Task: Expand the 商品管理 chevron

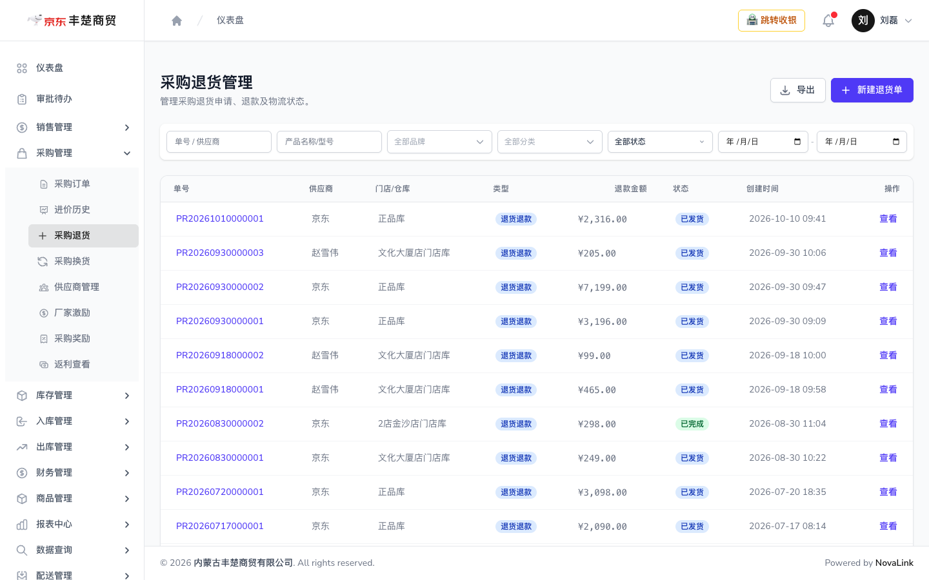Action: pyautogui.click(x=127, y=499)
